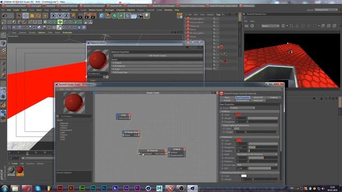
Task: Open the MoGraph menu
Action: [110, 10]
